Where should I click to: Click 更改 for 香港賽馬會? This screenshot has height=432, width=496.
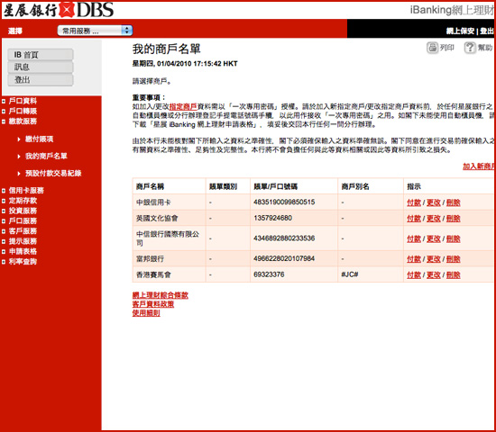pyautogui.click(x=434, y=274)
